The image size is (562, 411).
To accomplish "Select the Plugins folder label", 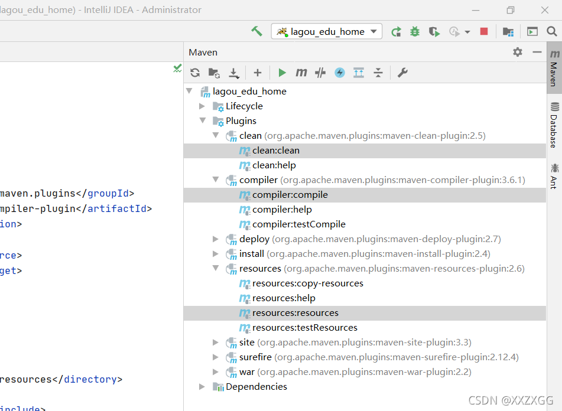I will (x=241, y=121).
